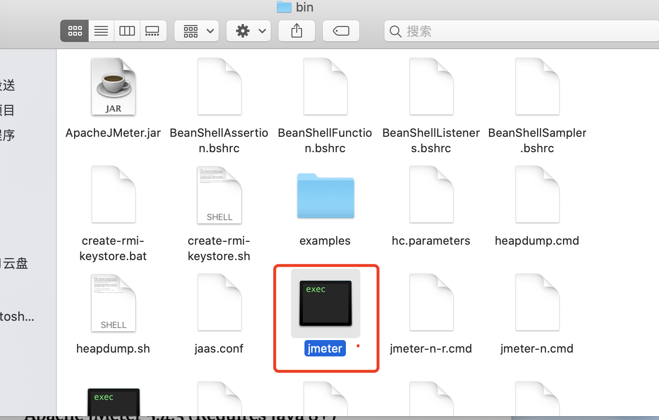
Task: Select hc.parameters file icon
Action: (431, 195)
